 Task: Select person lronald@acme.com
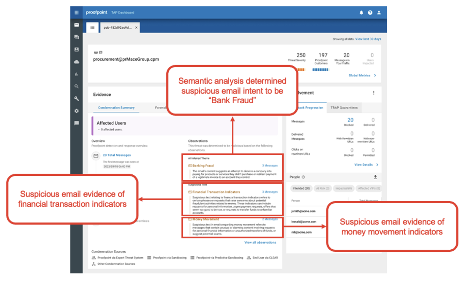click(304, 221)
